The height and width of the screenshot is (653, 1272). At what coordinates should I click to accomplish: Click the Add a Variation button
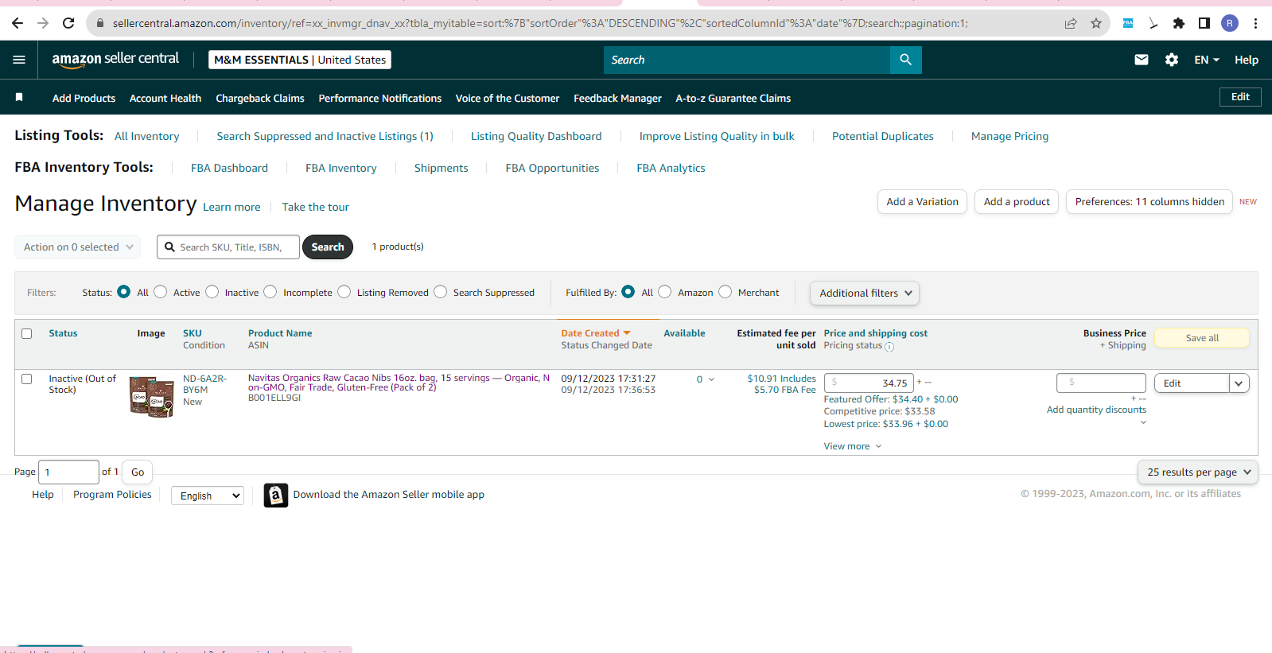point(923,202)
